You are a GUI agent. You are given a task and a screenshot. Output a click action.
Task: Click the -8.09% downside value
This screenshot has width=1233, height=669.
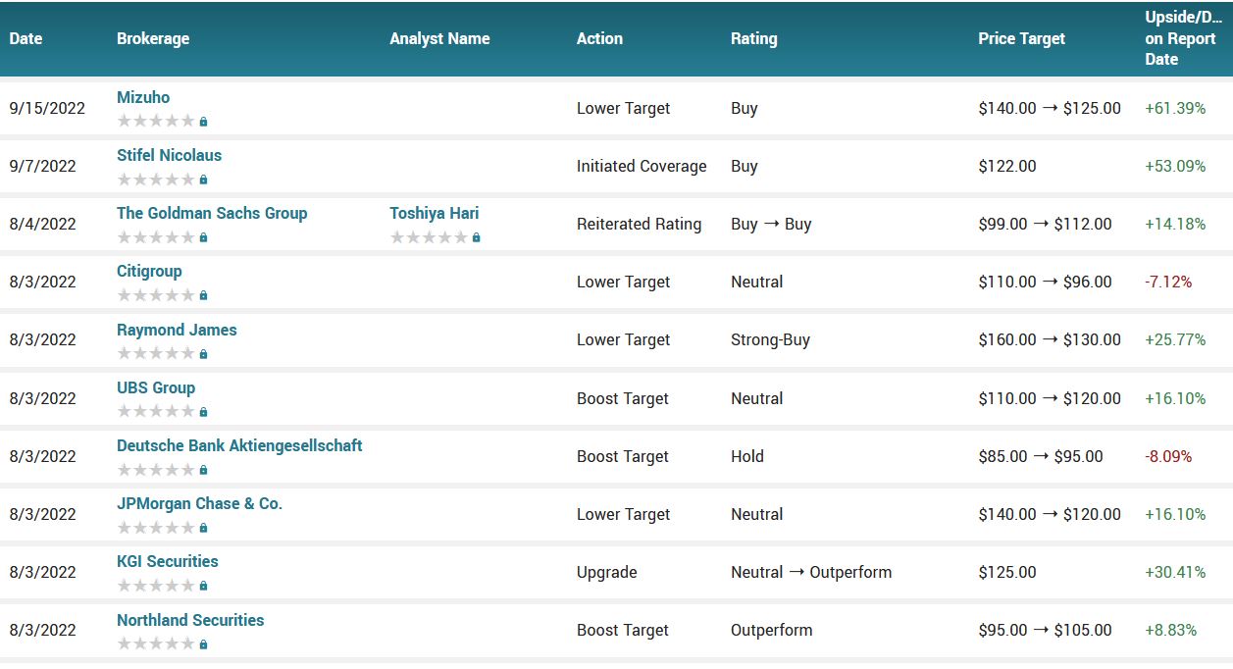tap(1168, 456)
